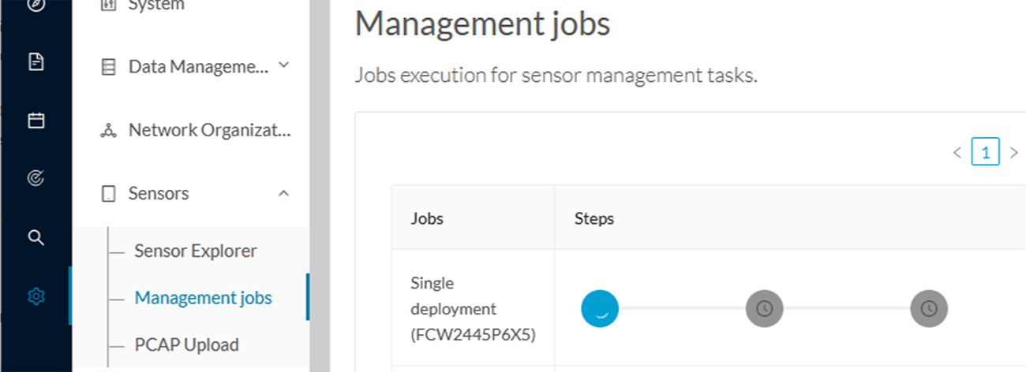
Task: Select page 1 in pagination
Action: [x=986, y=151]
